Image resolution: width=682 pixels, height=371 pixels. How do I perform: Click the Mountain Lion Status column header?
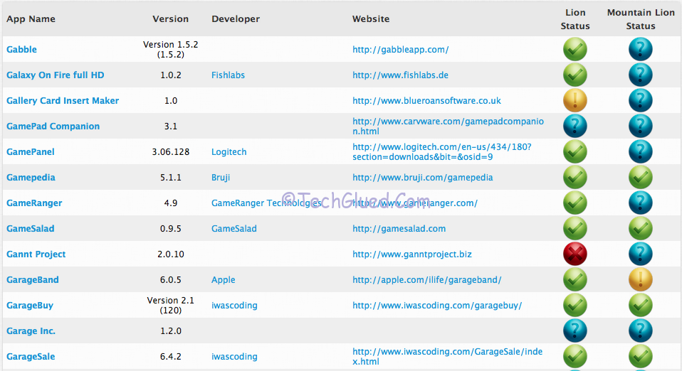pyautogui.click(x=641, y=19)
